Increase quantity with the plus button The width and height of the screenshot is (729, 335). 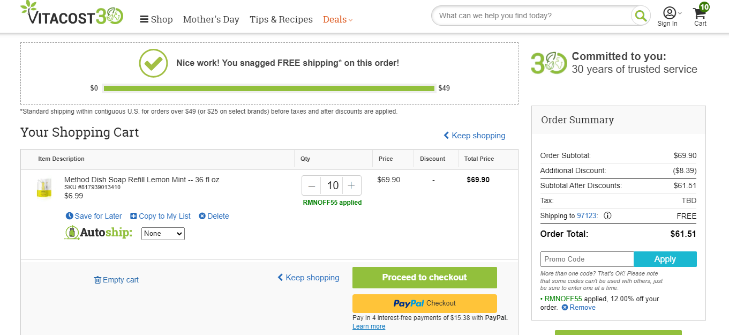click(351, 185)
